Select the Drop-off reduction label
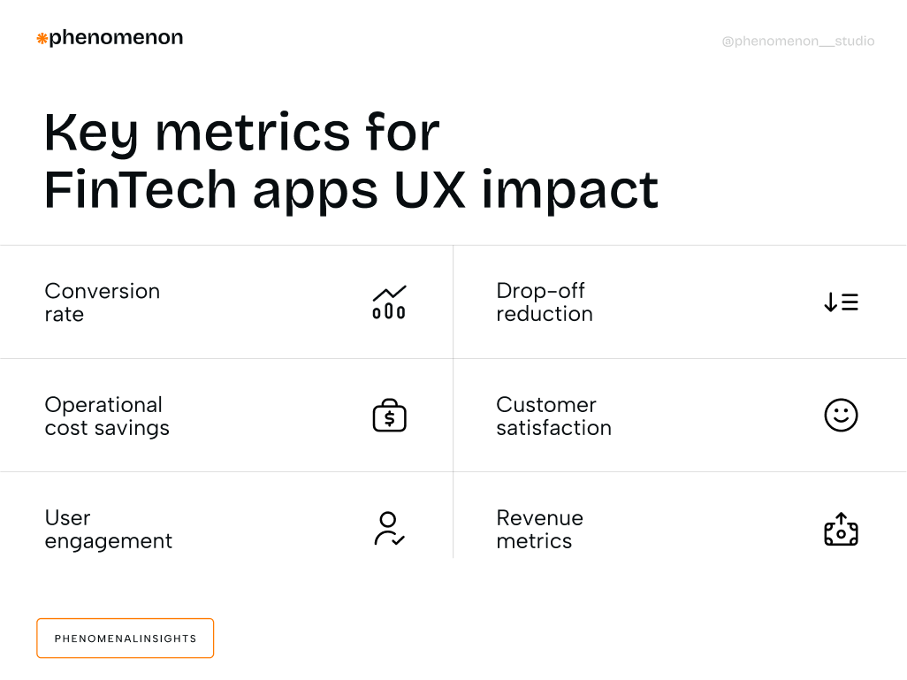 click(545, 302)
